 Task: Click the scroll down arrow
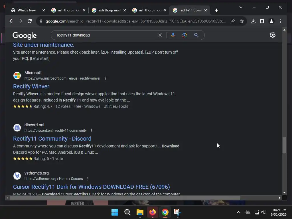click(x=284, y=193)
